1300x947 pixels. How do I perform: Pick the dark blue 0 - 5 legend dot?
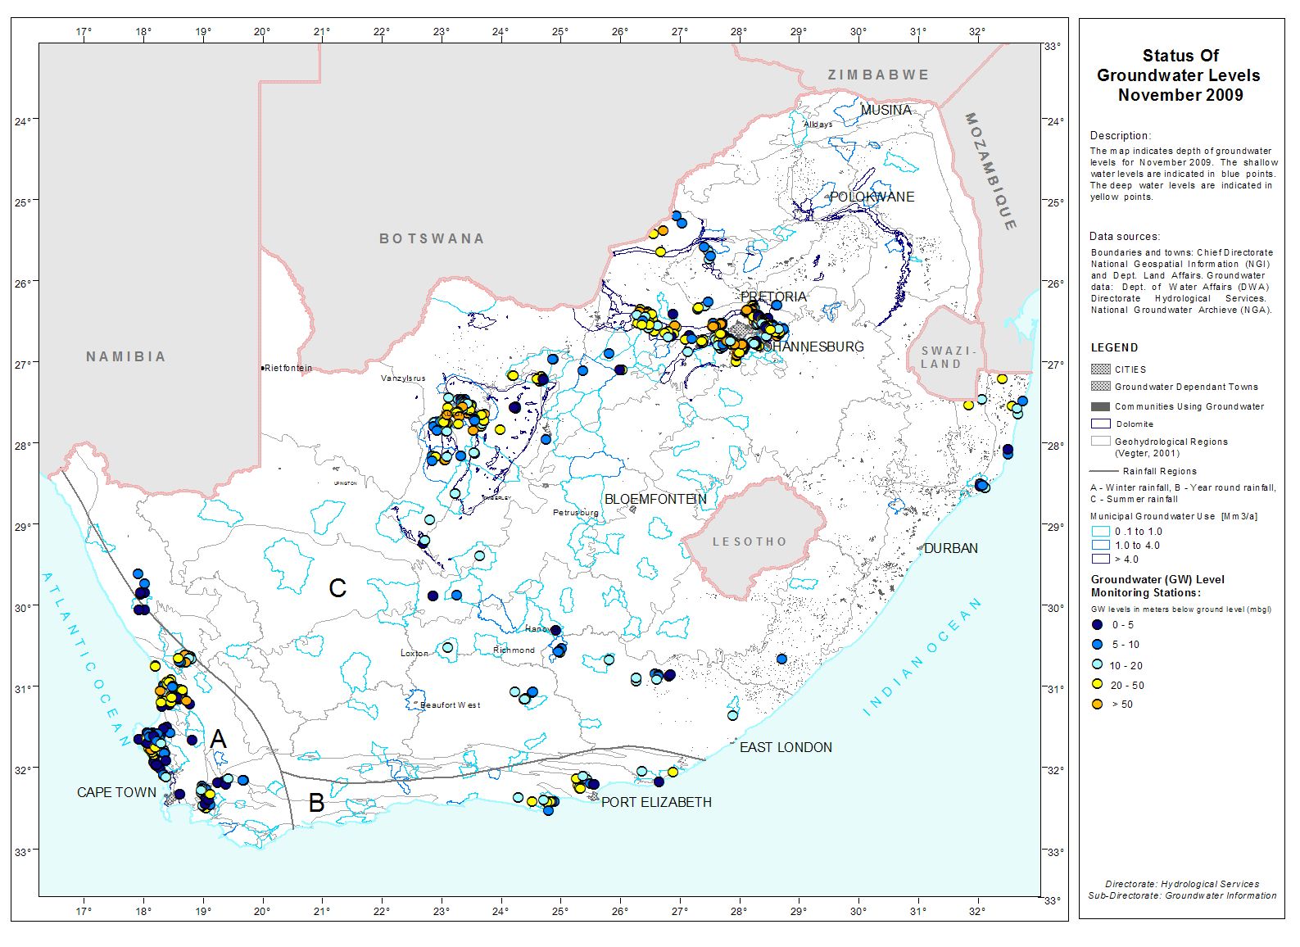(x=1098, y=624)
